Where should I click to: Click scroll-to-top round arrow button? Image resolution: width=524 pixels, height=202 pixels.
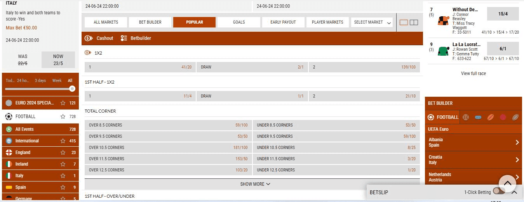[507, 184]
